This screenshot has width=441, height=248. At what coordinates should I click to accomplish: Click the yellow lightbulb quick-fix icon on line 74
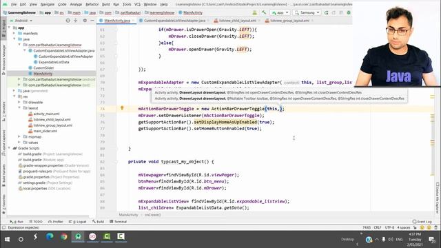coord(122,108)
